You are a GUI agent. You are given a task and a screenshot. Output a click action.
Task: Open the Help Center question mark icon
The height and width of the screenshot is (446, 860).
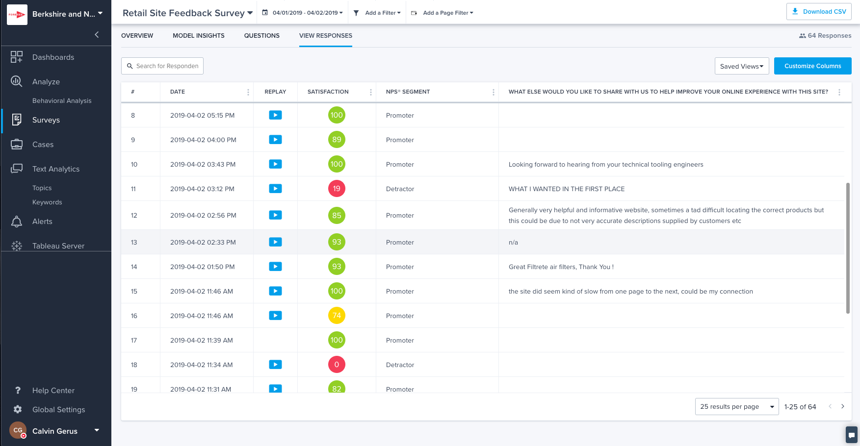tap(18, 390)
